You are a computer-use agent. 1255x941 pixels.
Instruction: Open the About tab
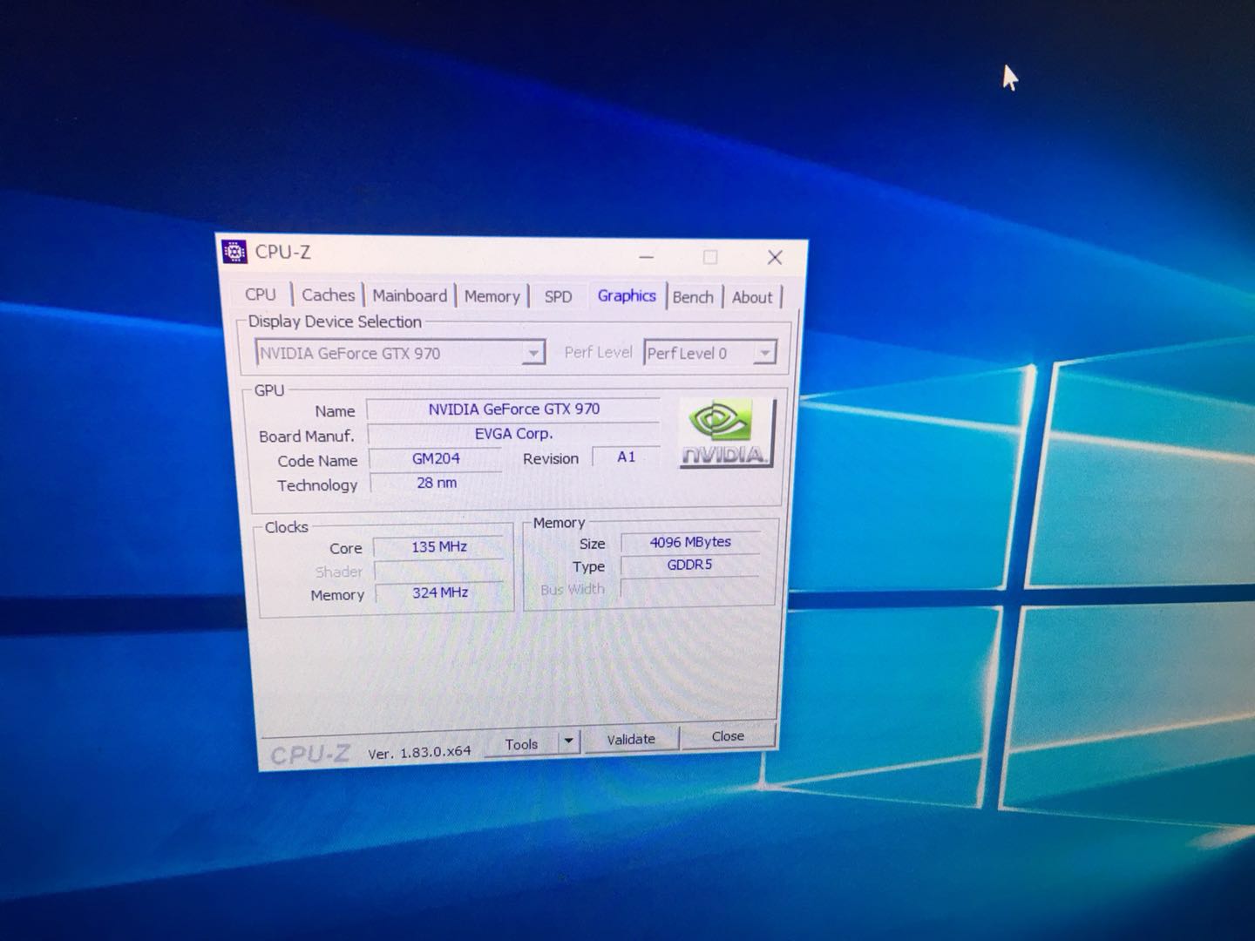tap(752, 298)
